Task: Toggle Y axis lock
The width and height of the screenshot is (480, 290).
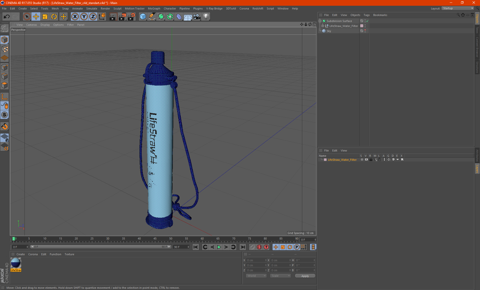Action: click(x=84, y=17)
